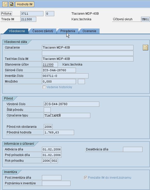
Task: Click the Stanovenie účtov value 211500
Action: (x=50, y=65)
